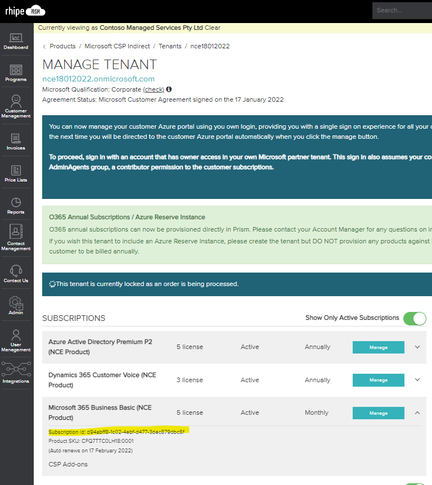The width and height of the screenshot is (432, 485).
Task: Open Customer Management icon
Action: click(x=16, y=106)
